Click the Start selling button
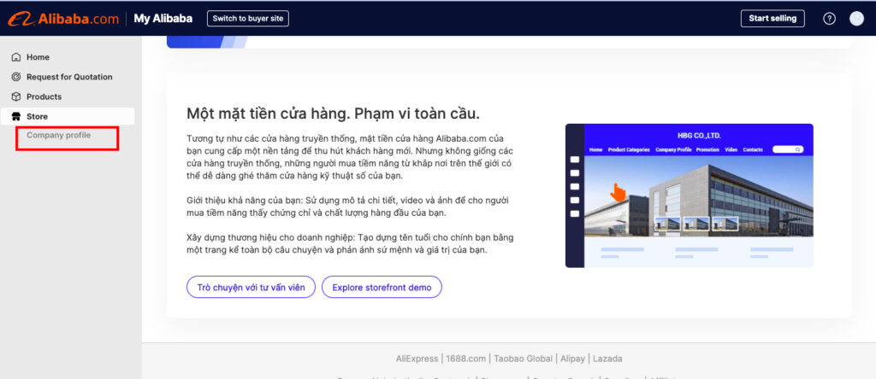Screen dimensions: 876x379 [772, 18]
